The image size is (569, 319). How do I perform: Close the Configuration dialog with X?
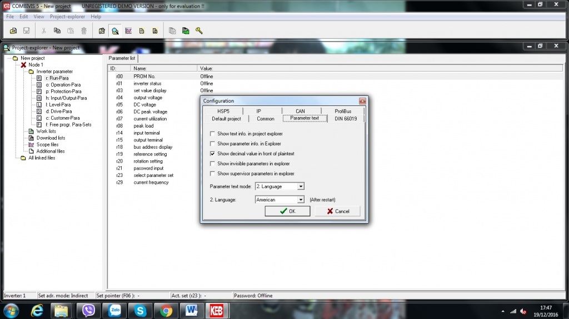pos(362,101)
